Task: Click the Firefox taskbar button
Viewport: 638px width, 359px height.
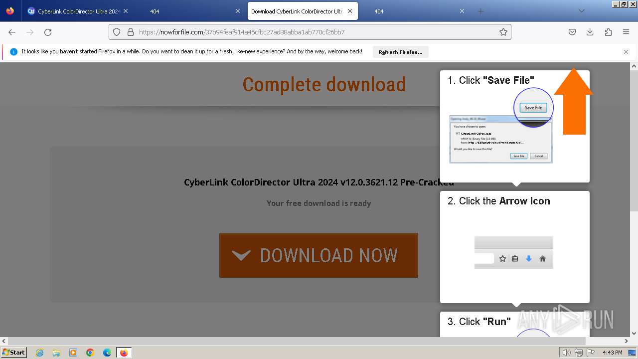Action: tap(124, 353)
